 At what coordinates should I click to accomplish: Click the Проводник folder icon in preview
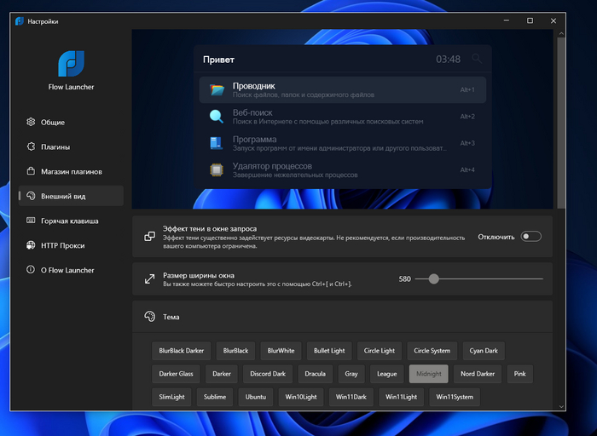tap(217, 89)
